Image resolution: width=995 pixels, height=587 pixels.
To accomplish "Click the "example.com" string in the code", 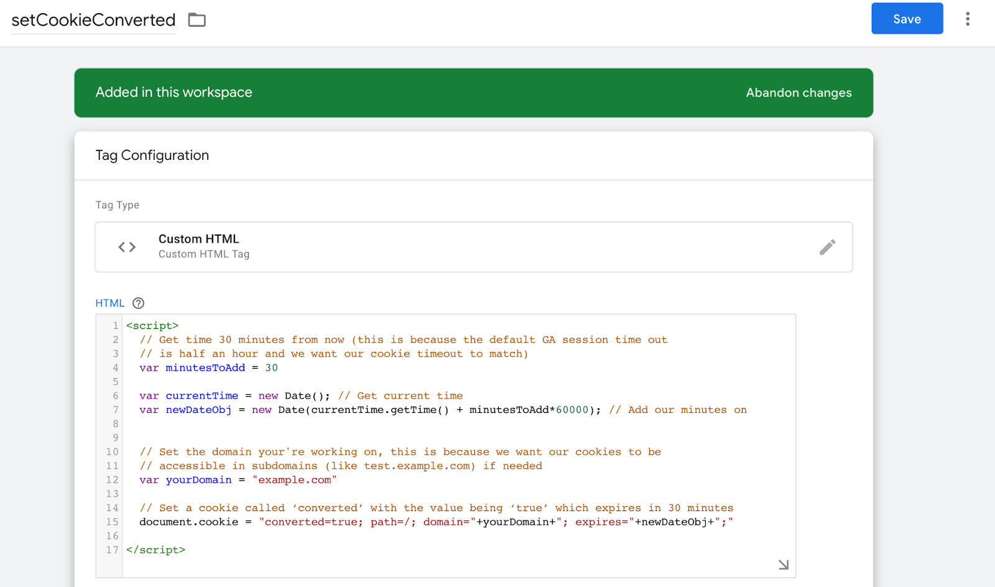I will (294, 480).
